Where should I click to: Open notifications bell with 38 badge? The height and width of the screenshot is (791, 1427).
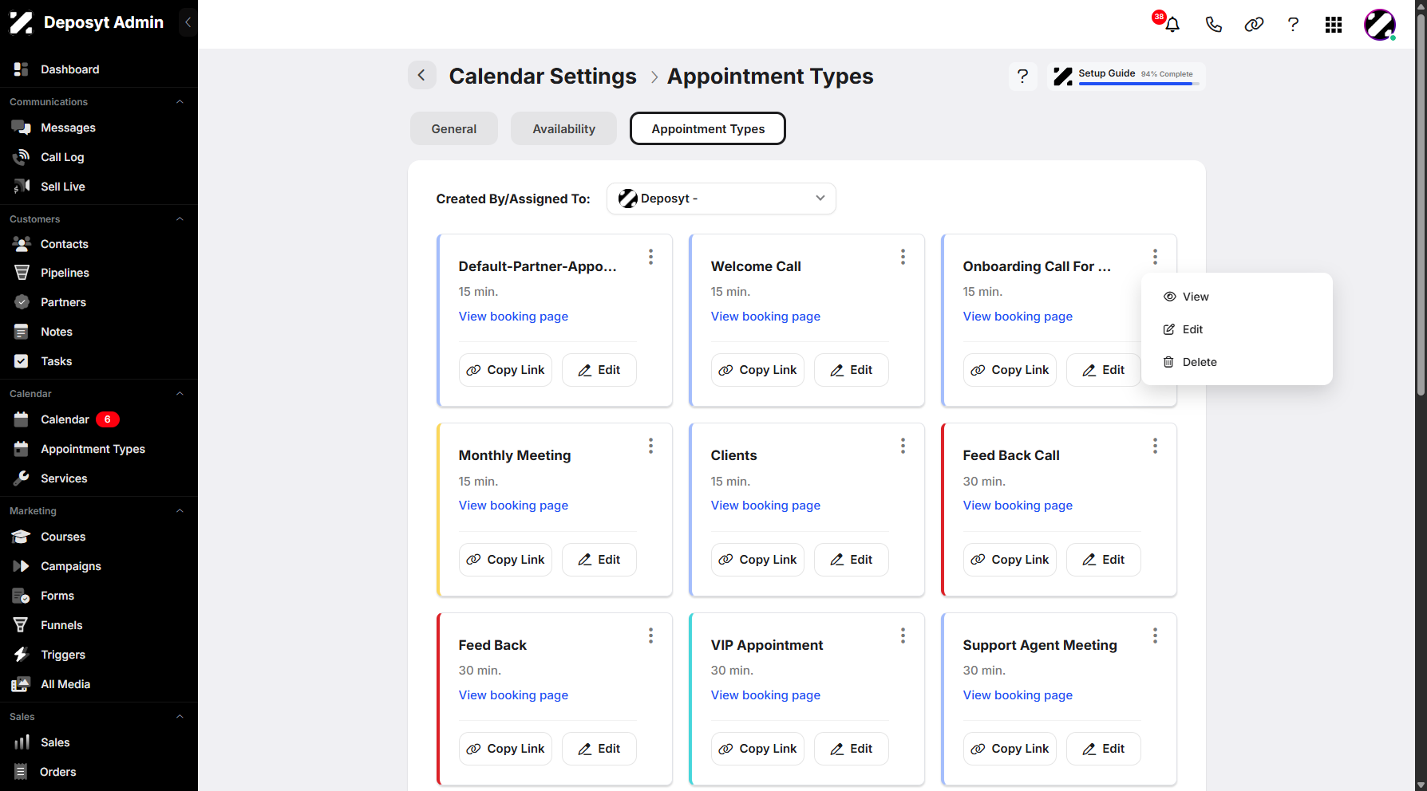1172,24
